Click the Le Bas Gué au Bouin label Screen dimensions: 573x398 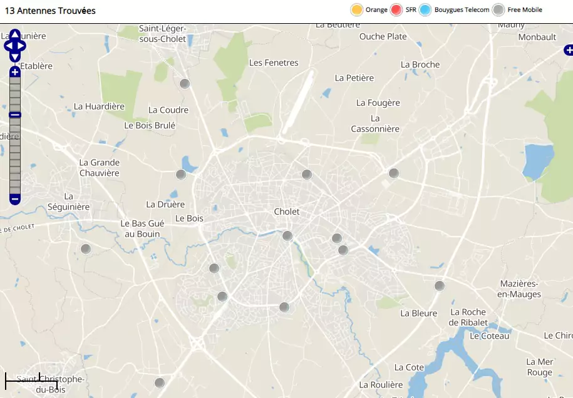(x=143, y=229)
